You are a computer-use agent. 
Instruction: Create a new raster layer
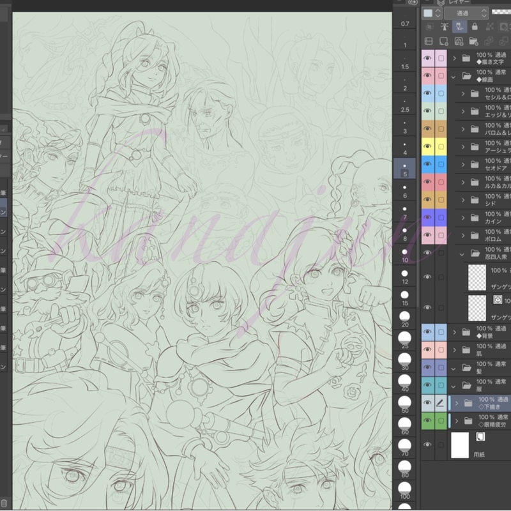(444, 41)
